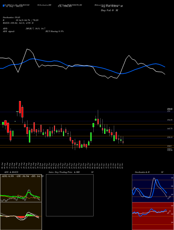Click the tallest red candlestick in August

[20, 107]
